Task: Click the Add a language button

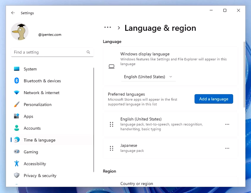Action: click(214, 99)
